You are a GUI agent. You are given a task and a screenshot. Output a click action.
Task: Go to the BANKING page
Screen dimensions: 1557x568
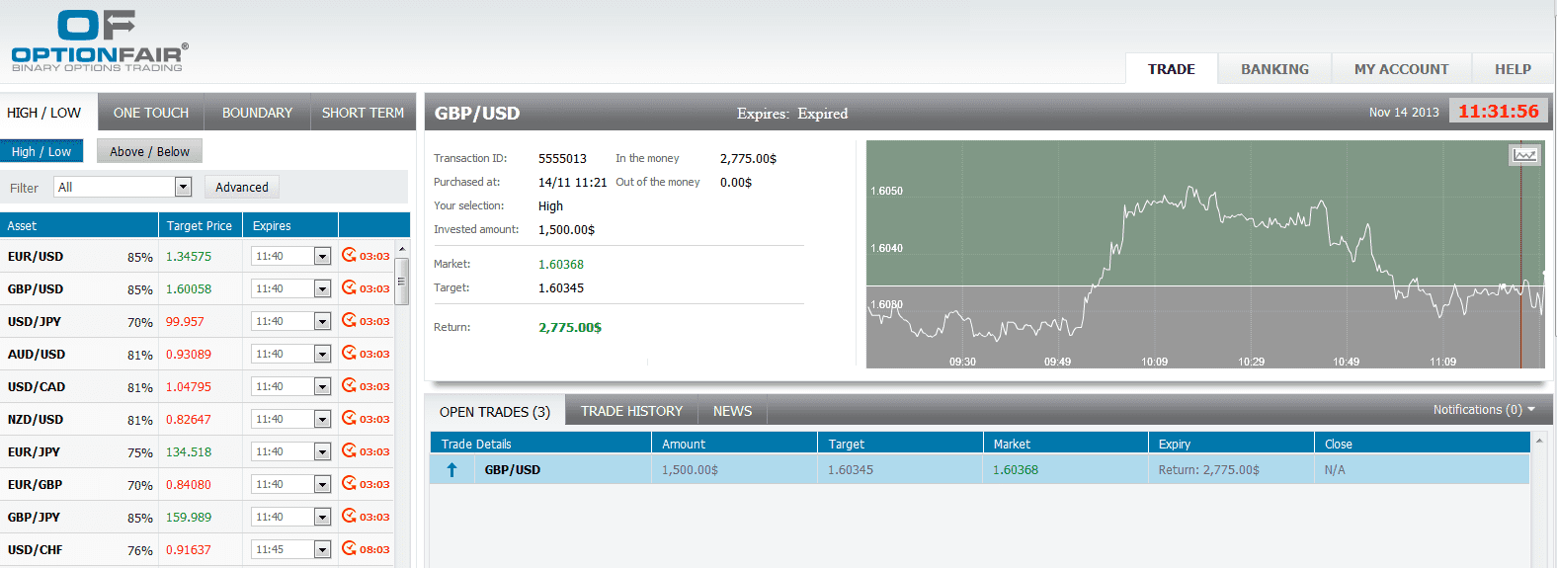[1274, 69]
